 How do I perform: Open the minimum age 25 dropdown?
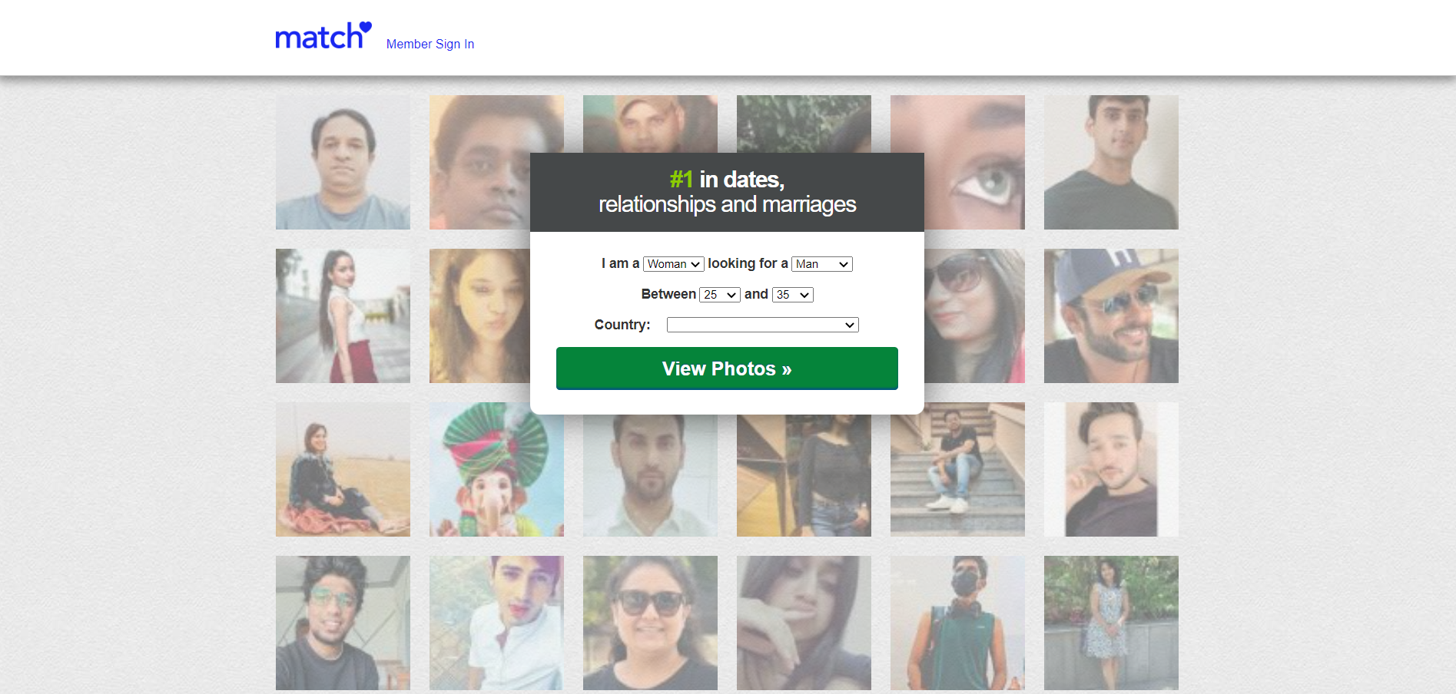click(x=720, y=295)
